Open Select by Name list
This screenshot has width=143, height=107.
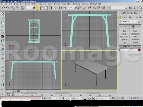click(x=42, y=8)
